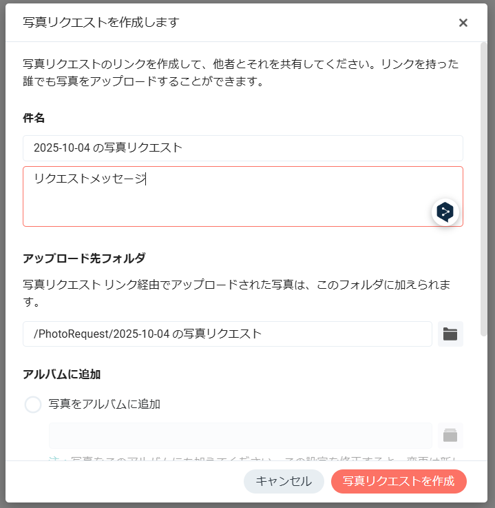495x508 pixels.
Task: Click the 写真をアルバムに追加 label text
Action: [x=105, y=405]
